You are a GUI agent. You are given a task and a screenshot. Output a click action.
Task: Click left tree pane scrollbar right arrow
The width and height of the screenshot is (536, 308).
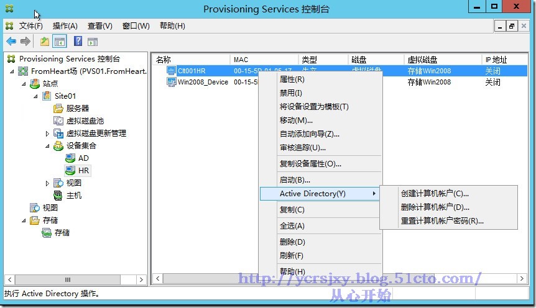pyautogui.click(x=141, y=279)
